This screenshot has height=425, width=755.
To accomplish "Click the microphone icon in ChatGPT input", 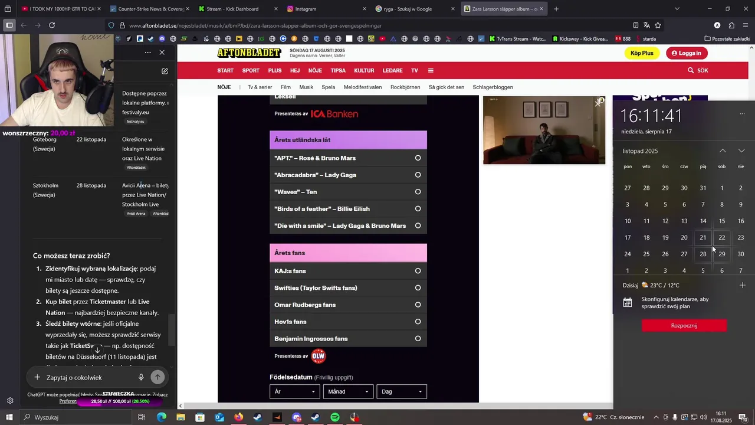I will pyautogui.click(x=141, y=377).
